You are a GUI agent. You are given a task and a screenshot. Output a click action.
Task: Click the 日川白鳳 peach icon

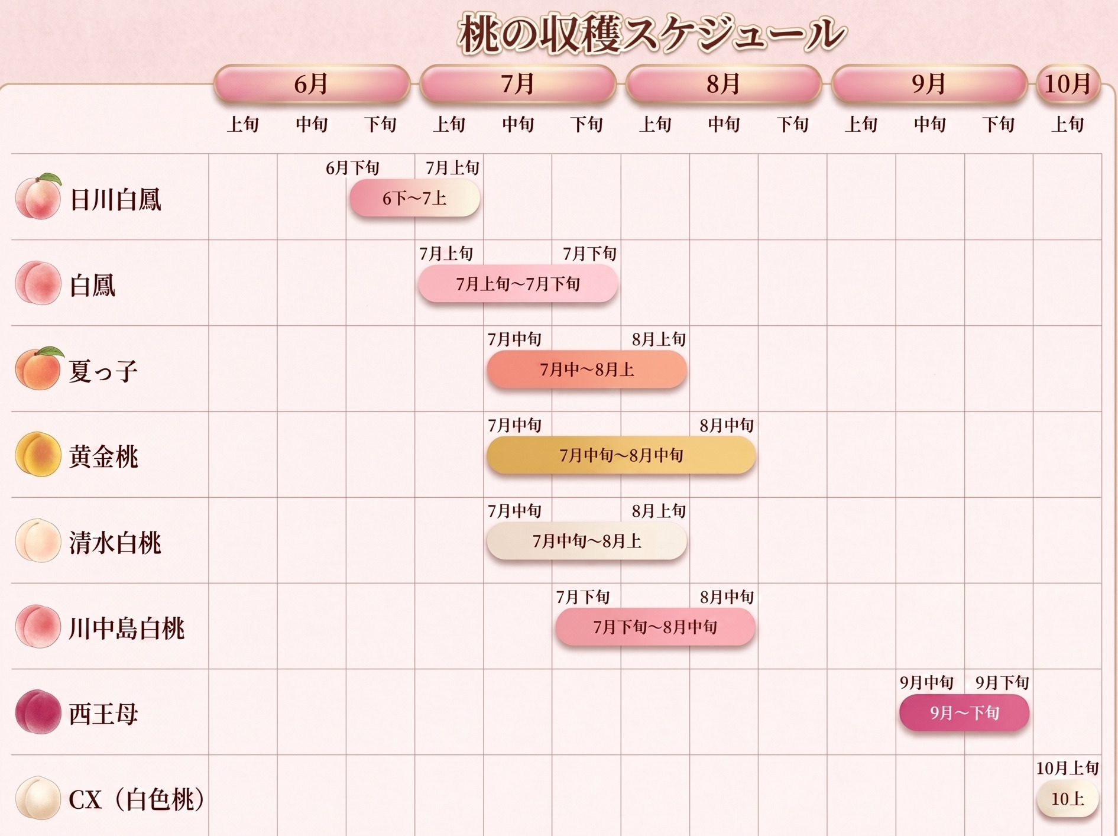[38, 197]
